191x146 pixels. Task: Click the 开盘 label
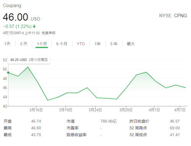[8, 121]
